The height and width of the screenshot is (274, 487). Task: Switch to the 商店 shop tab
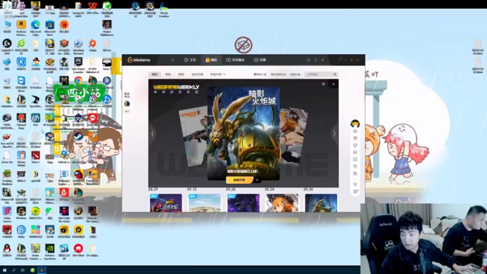tap(211, 60)
